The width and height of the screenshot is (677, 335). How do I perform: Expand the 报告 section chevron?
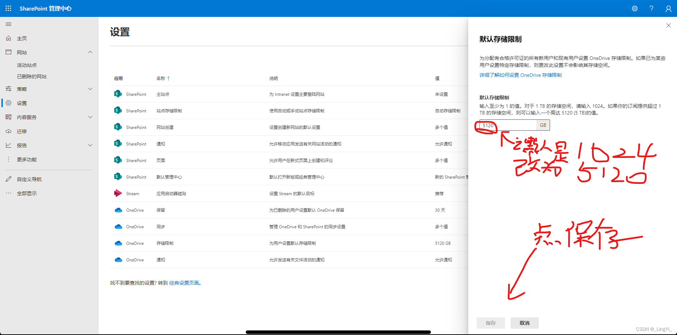pos(90,145)
